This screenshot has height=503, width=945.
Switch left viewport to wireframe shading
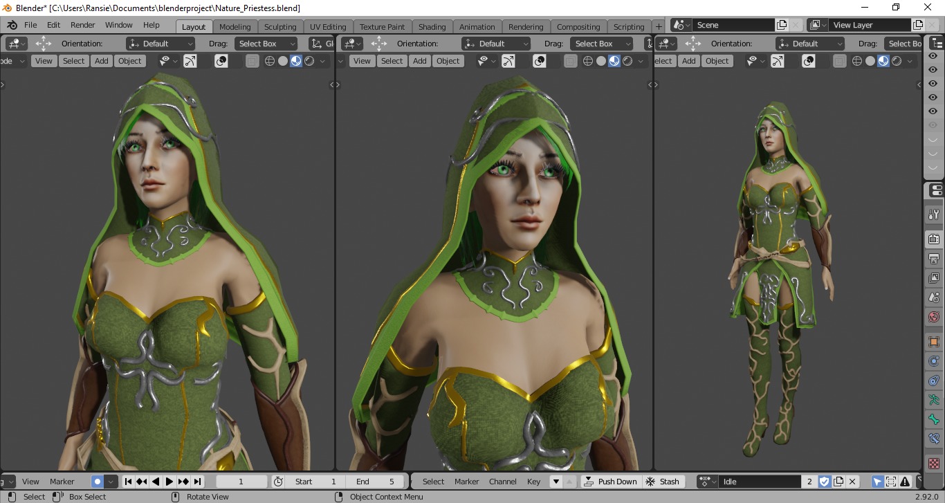tap(269, 61)
